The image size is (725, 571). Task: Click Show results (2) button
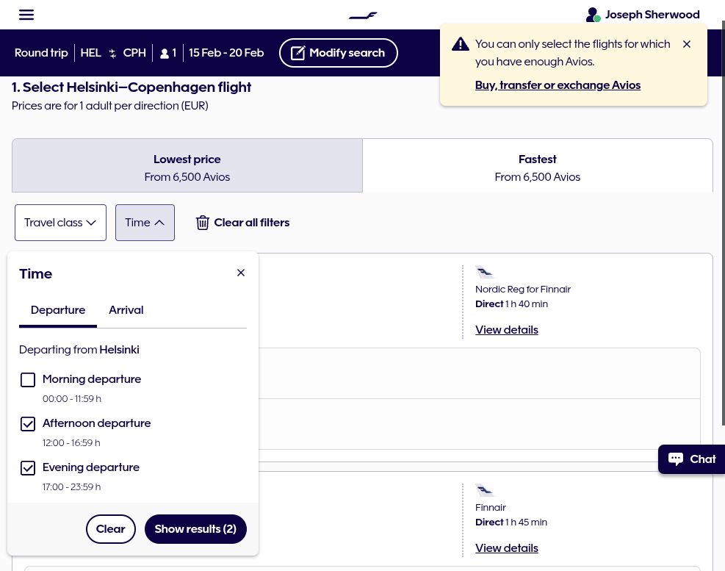click(x=195, y=529)
